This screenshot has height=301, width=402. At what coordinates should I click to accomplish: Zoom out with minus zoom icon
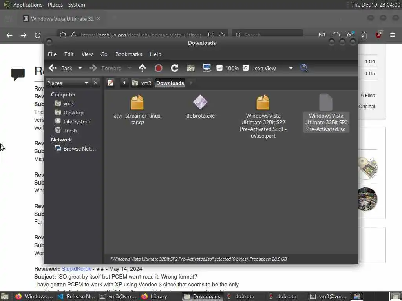click(x=219, y=68)
